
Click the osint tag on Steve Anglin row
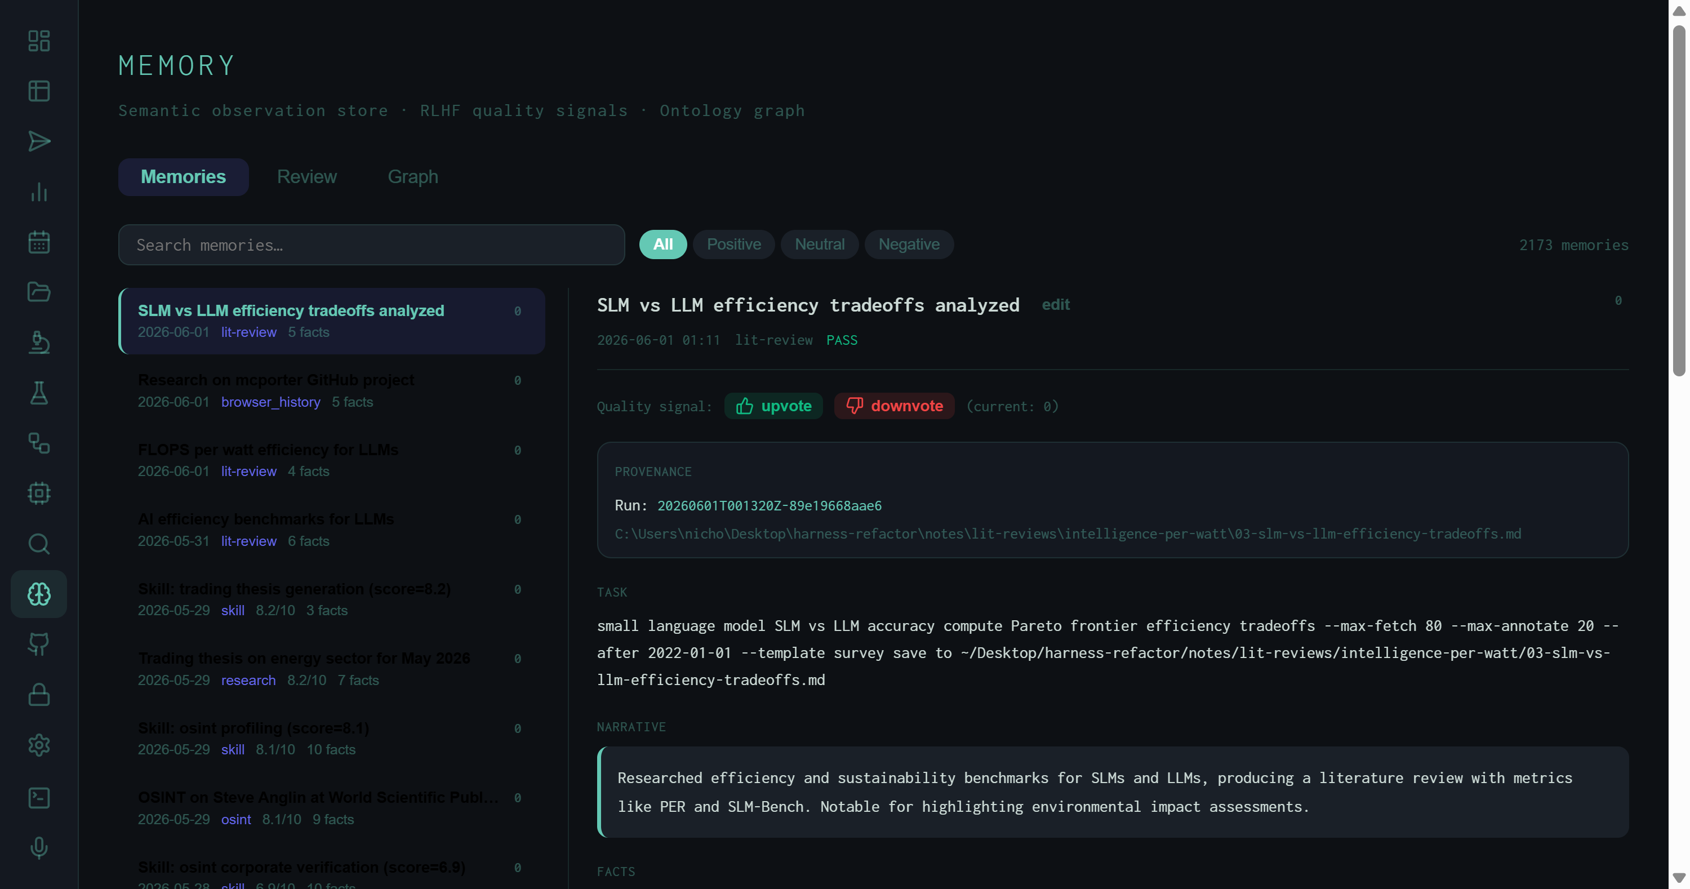235,819
